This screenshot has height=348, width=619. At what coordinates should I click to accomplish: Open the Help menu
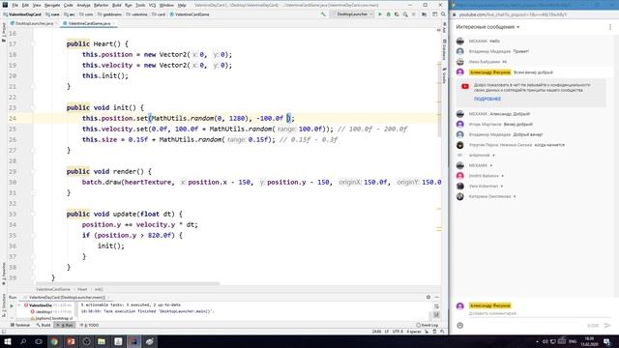(x=182, y=5)
